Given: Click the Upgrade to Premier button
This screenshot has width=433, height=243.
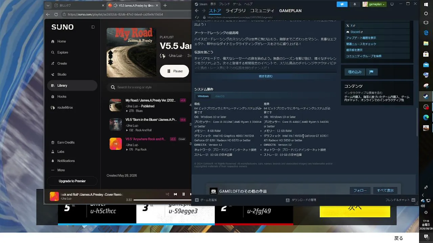Looking at the screenshot, I should (72, 181).
